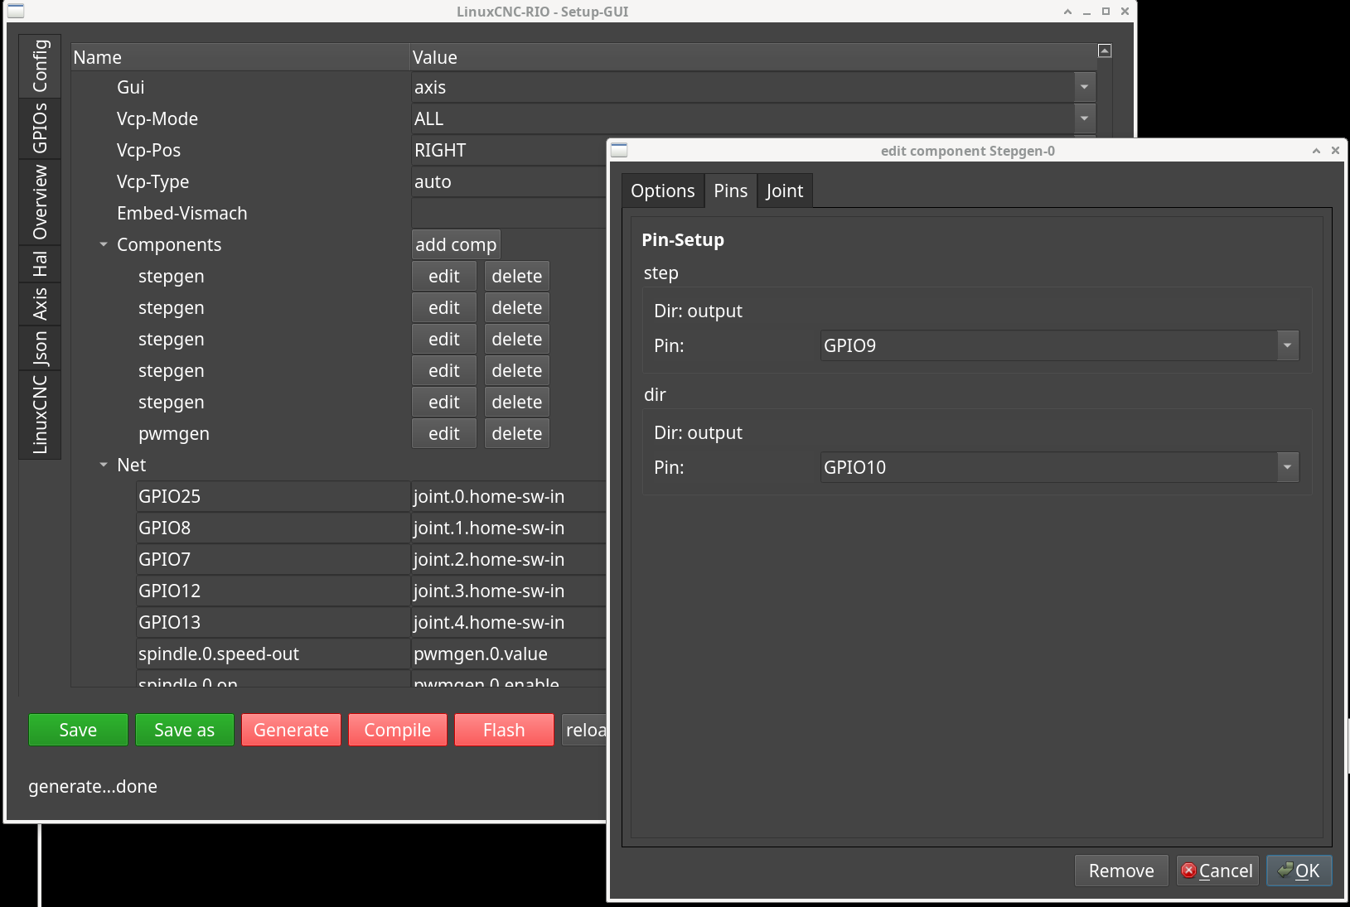Image resolution: width=1350 pixels, height=907 pixels.
Task: Open the Overview sidebar tab
Action: point(40,202)
